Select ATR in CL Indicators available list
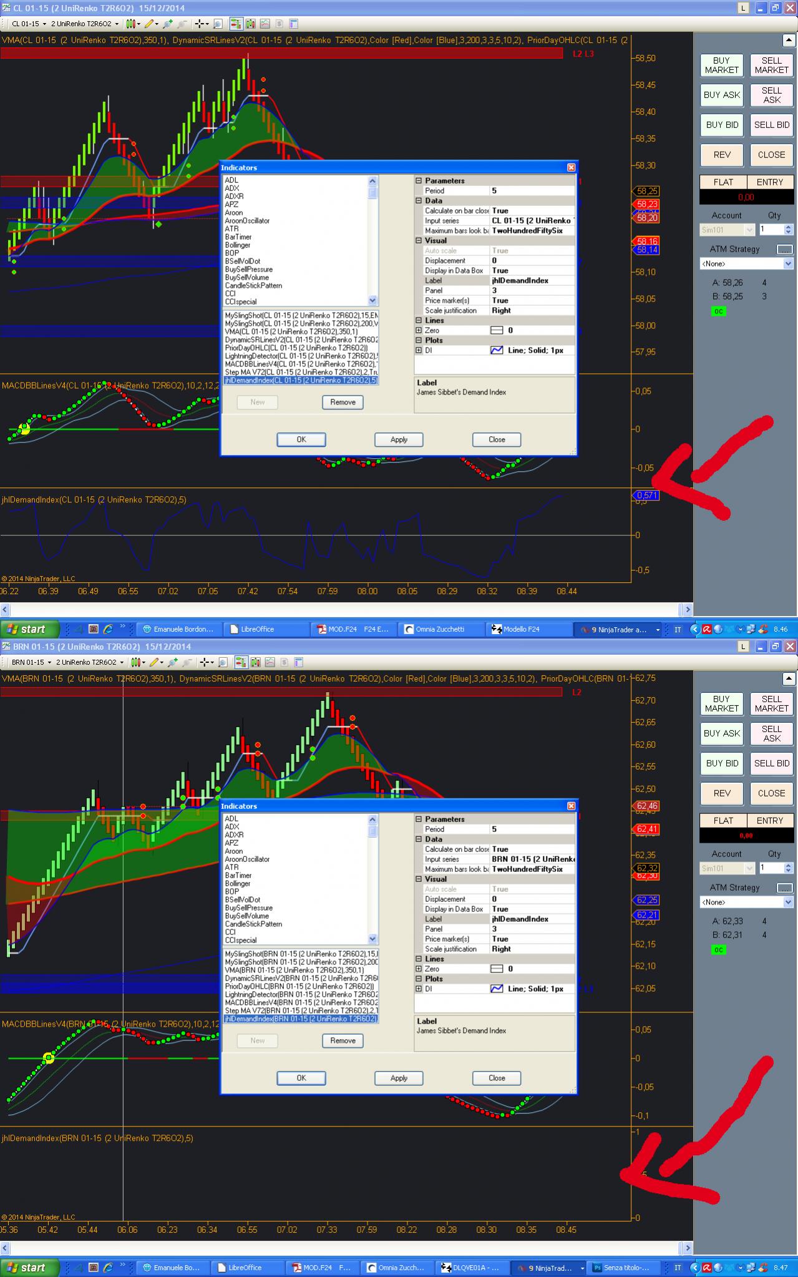This screenshot has width=798, height=1277. coord(232,229)
